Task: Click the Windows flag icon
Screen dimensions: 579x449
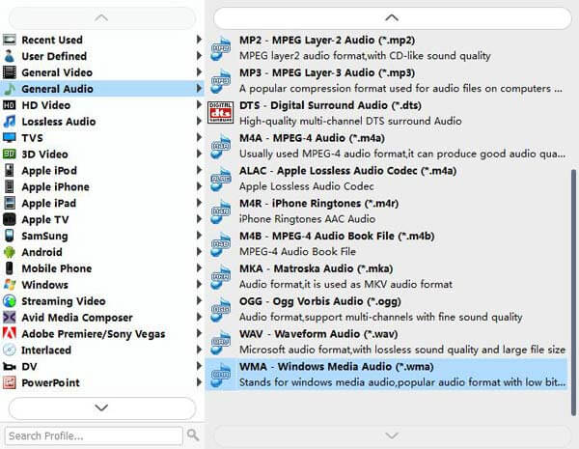Action: coord(10,285)
